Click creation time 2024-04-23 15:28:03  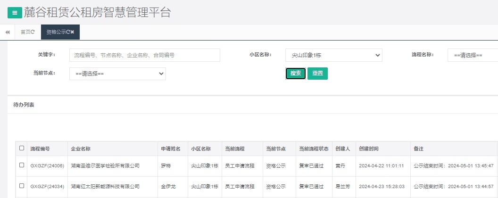pos(382,187)
